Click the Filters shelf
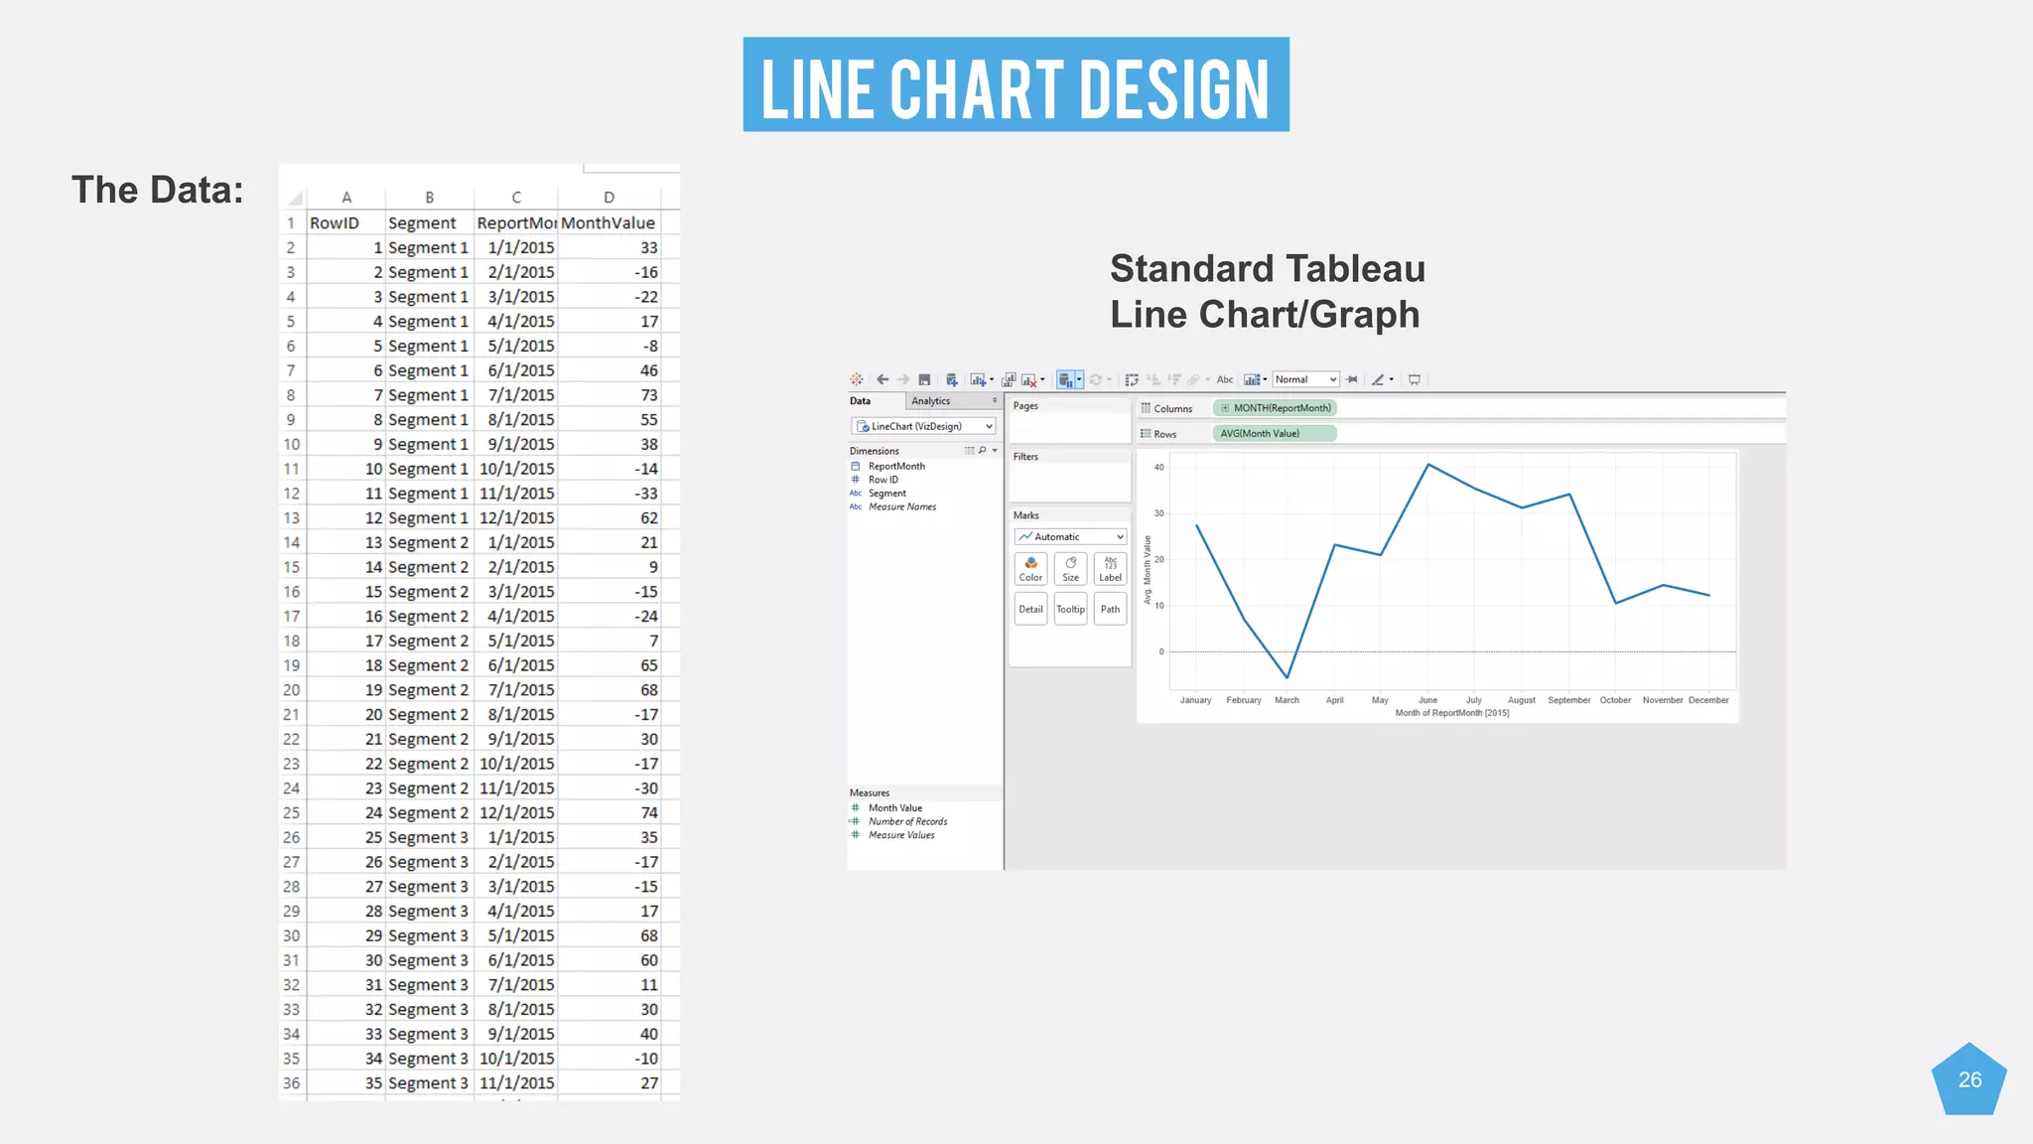2033x1144 pixels. click(1070, 476)
